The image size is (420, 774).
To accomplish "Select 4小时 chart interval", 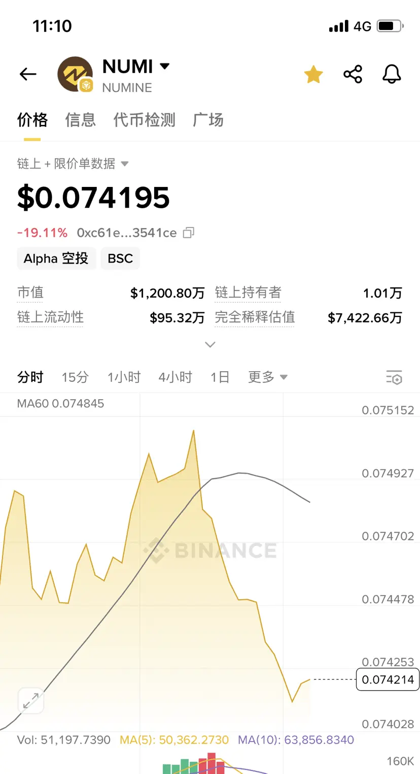I will 176,377.
